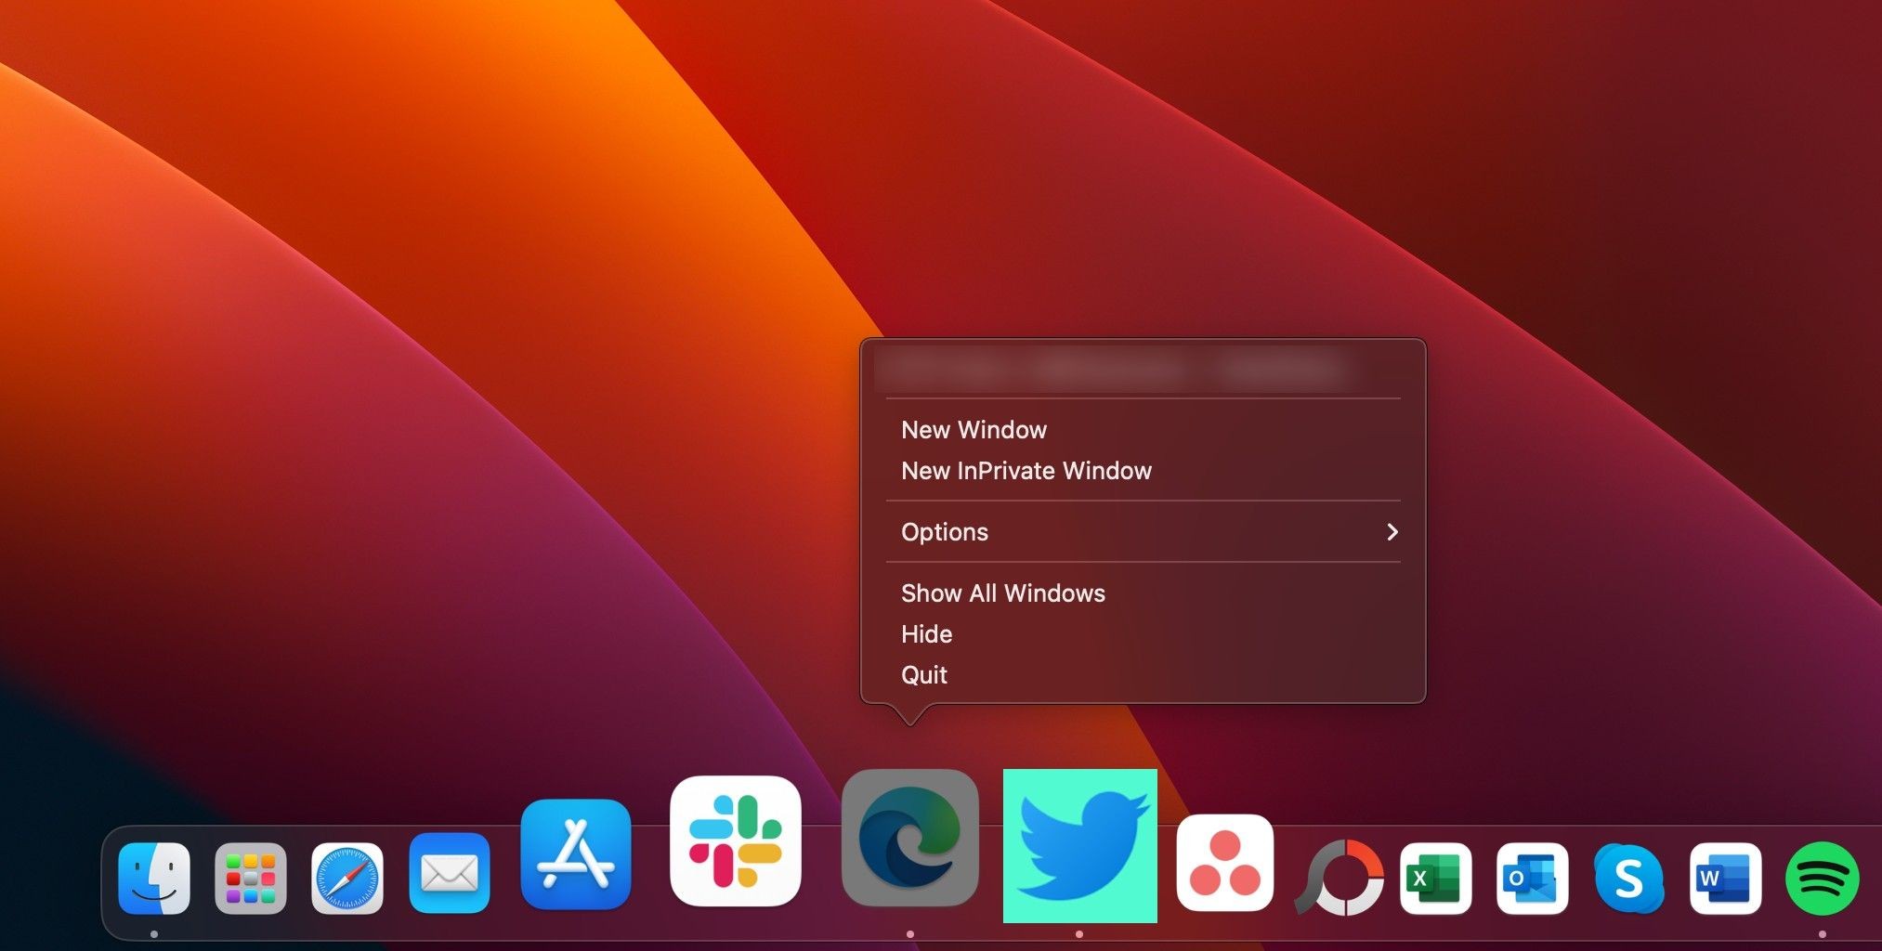This screenshot has width=1882, height=951.
Task: Launch Microsoft Excel from the Dock
Action: point(1436,879)
